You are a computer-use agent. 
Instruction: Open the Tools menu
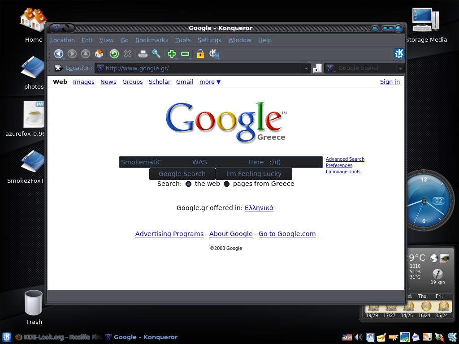183,40
